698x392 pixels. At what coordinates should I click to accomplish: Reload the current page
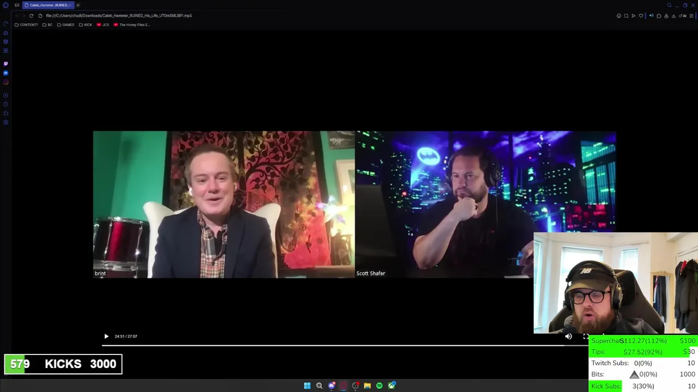click(x=32, y=15)
